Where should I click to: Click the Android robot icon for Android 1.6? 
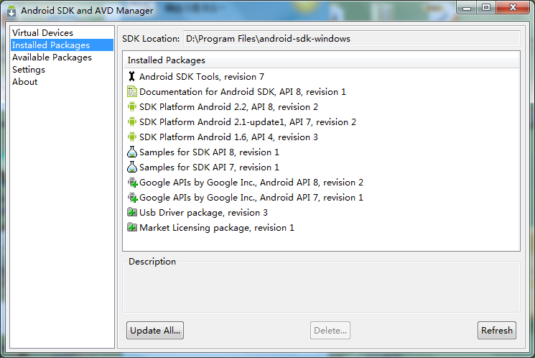point(131,137)
